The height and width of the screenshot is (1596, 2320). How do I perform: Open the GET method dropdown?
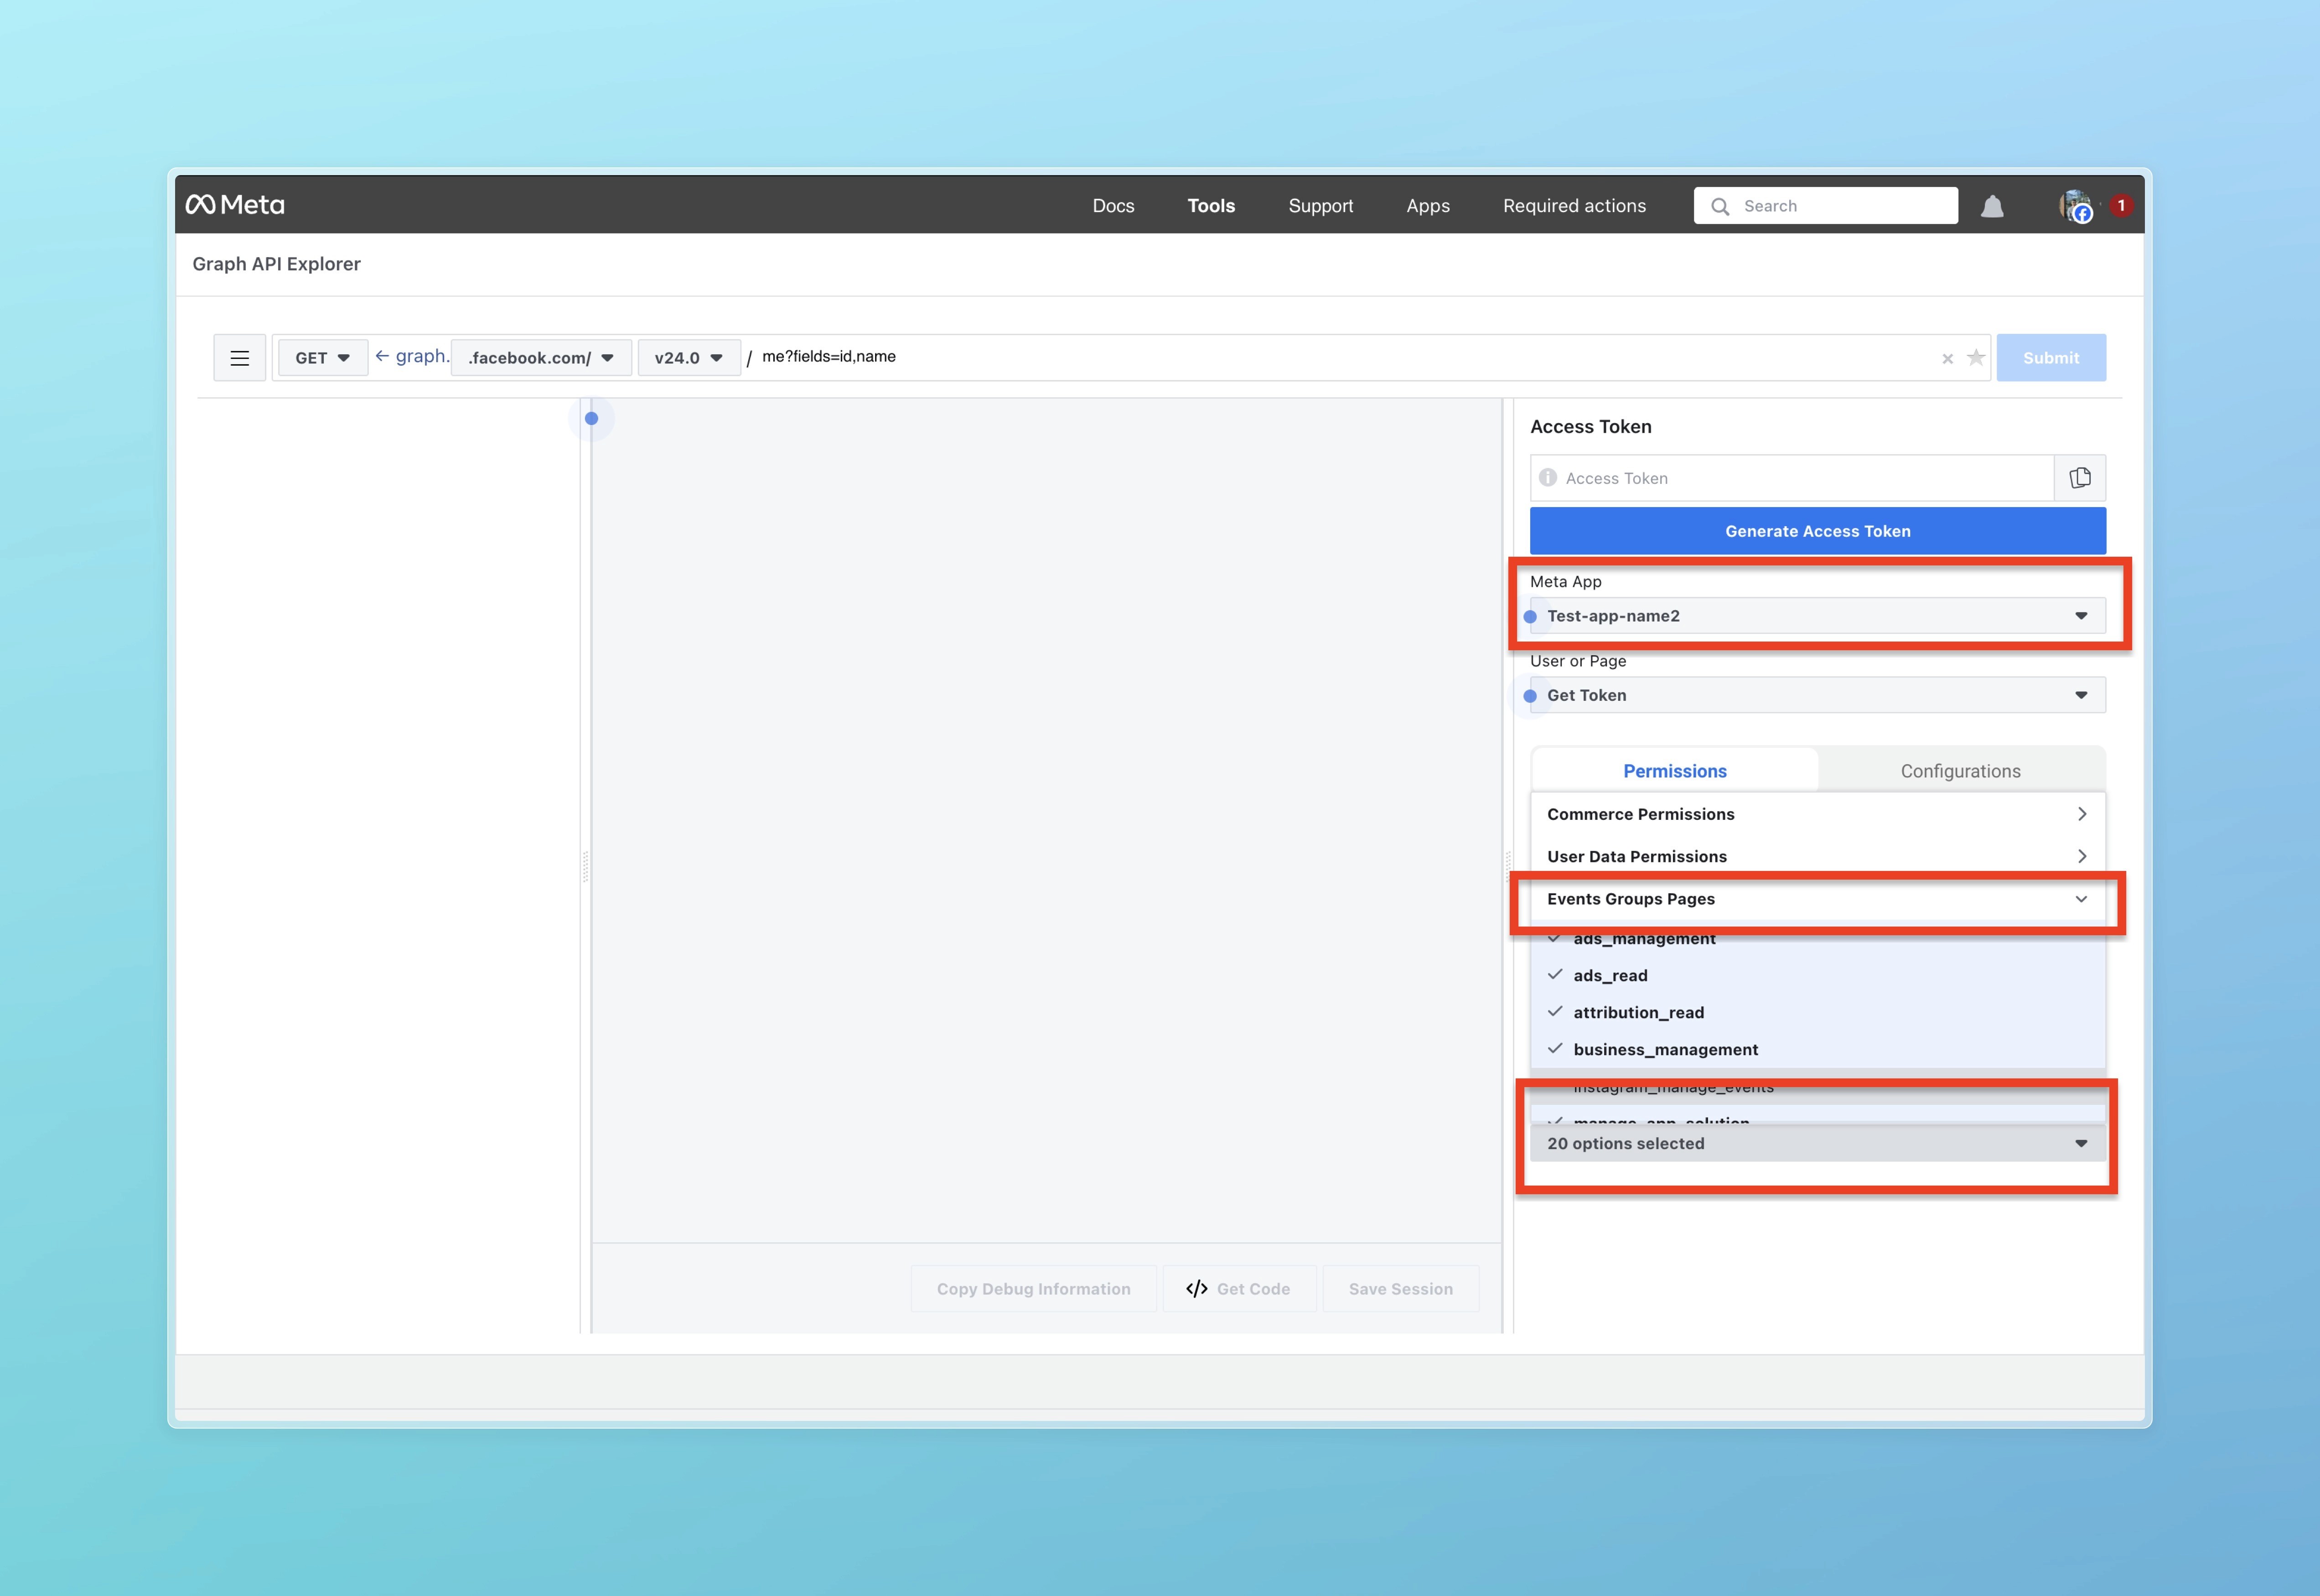(322, 358)
